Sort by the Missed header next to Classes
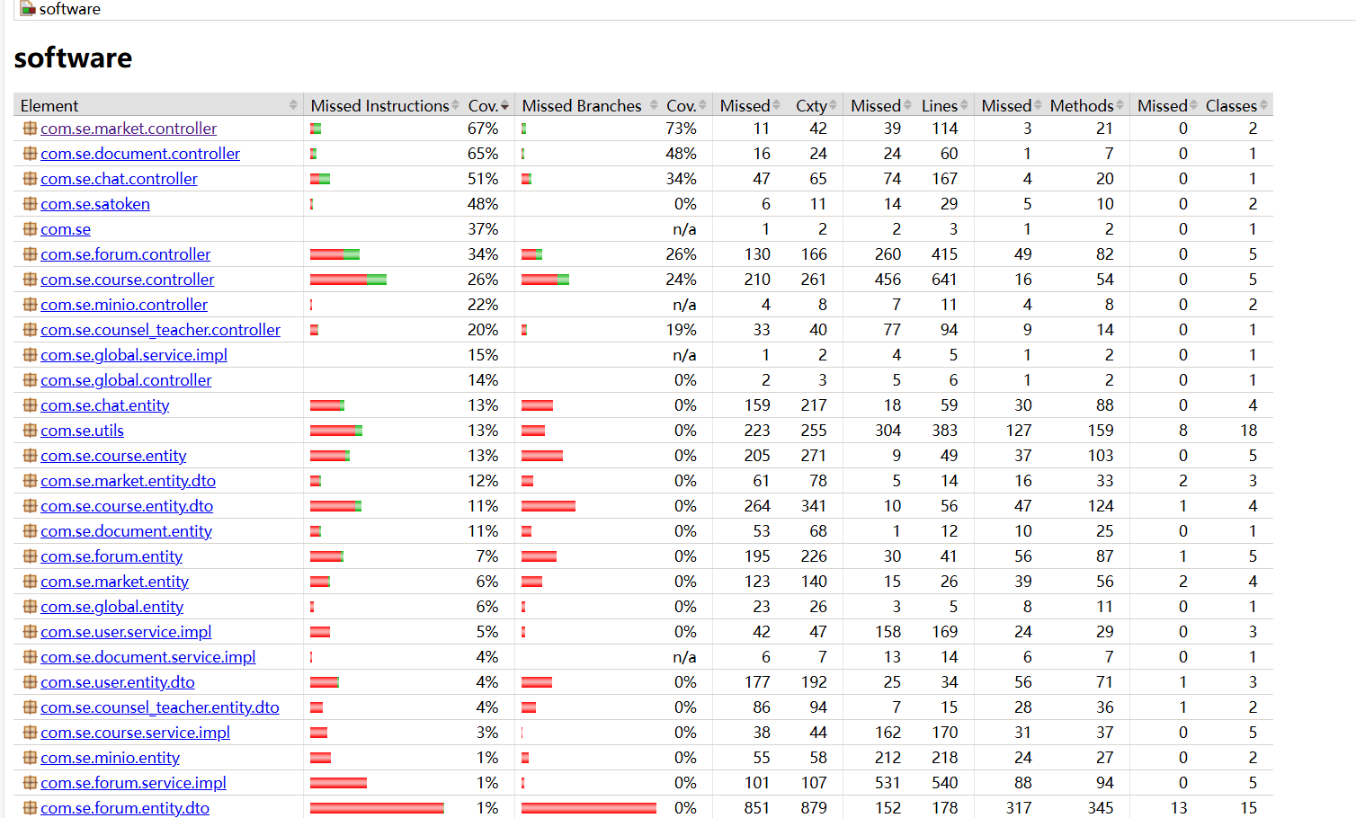Screen dimensions: 1356x818 (1166, 105)
